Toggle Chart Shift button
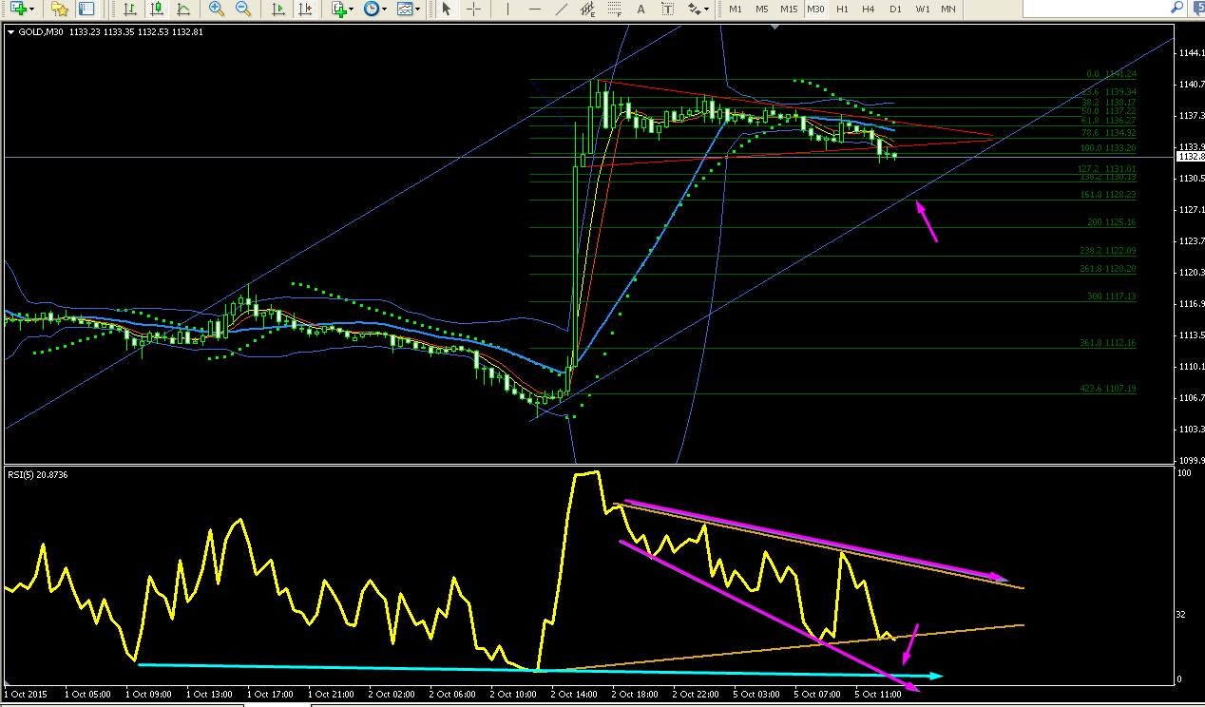 [304, 9]
